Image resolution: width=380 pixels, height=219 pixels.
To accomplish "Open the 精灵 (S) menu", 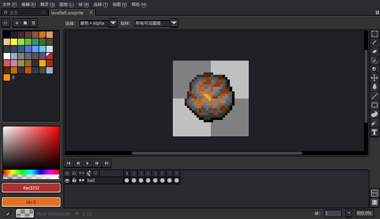I will (x=47, y=4).
